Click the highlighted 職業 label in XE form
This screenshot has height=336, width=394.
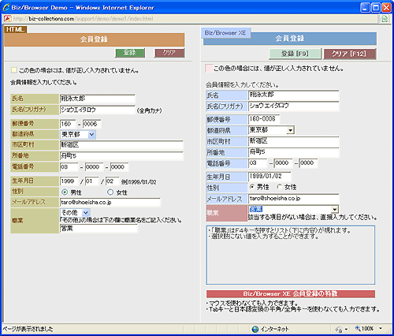point(227,213)
